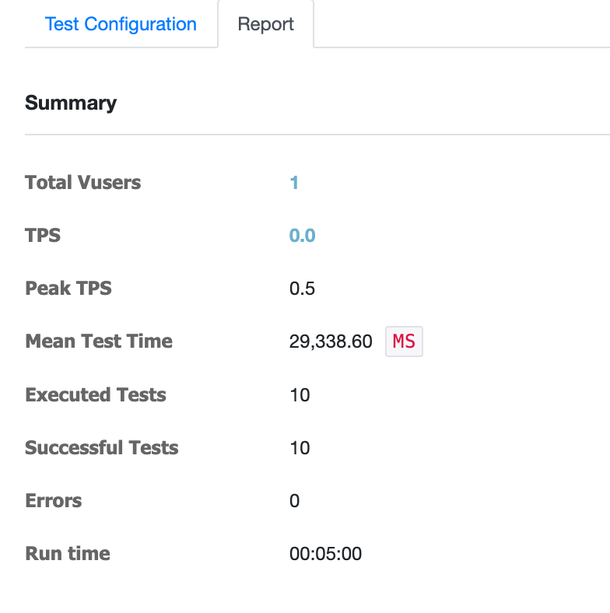Image resolution: width=610 pixels, height=613 pixels.
Task: Click the Mean Test Time label
Action: pyautogui.click(x=99, y=342)
